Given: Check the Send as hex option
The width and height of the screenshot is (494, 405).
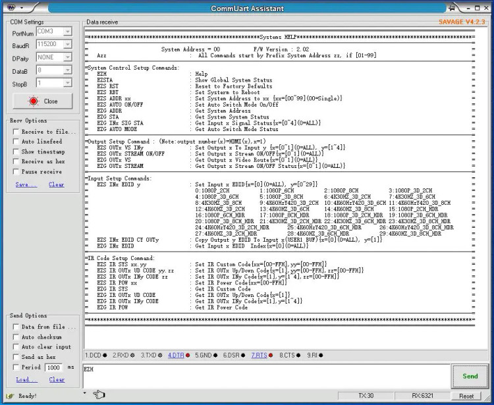Looking at the screenshot, I should click(16, 357).
